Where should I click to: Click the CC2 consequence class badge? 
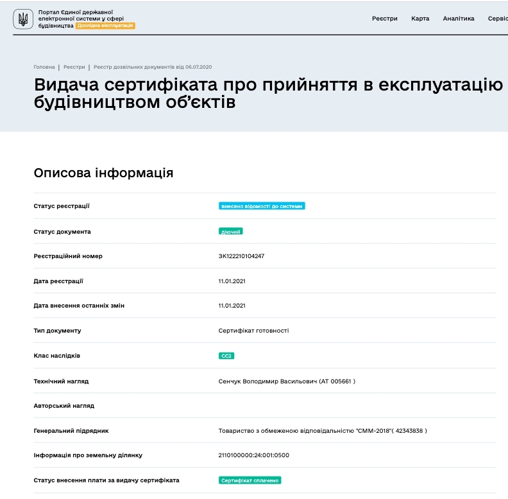point(226,356)
